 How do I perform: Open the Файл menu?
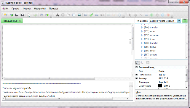point(5,9)
